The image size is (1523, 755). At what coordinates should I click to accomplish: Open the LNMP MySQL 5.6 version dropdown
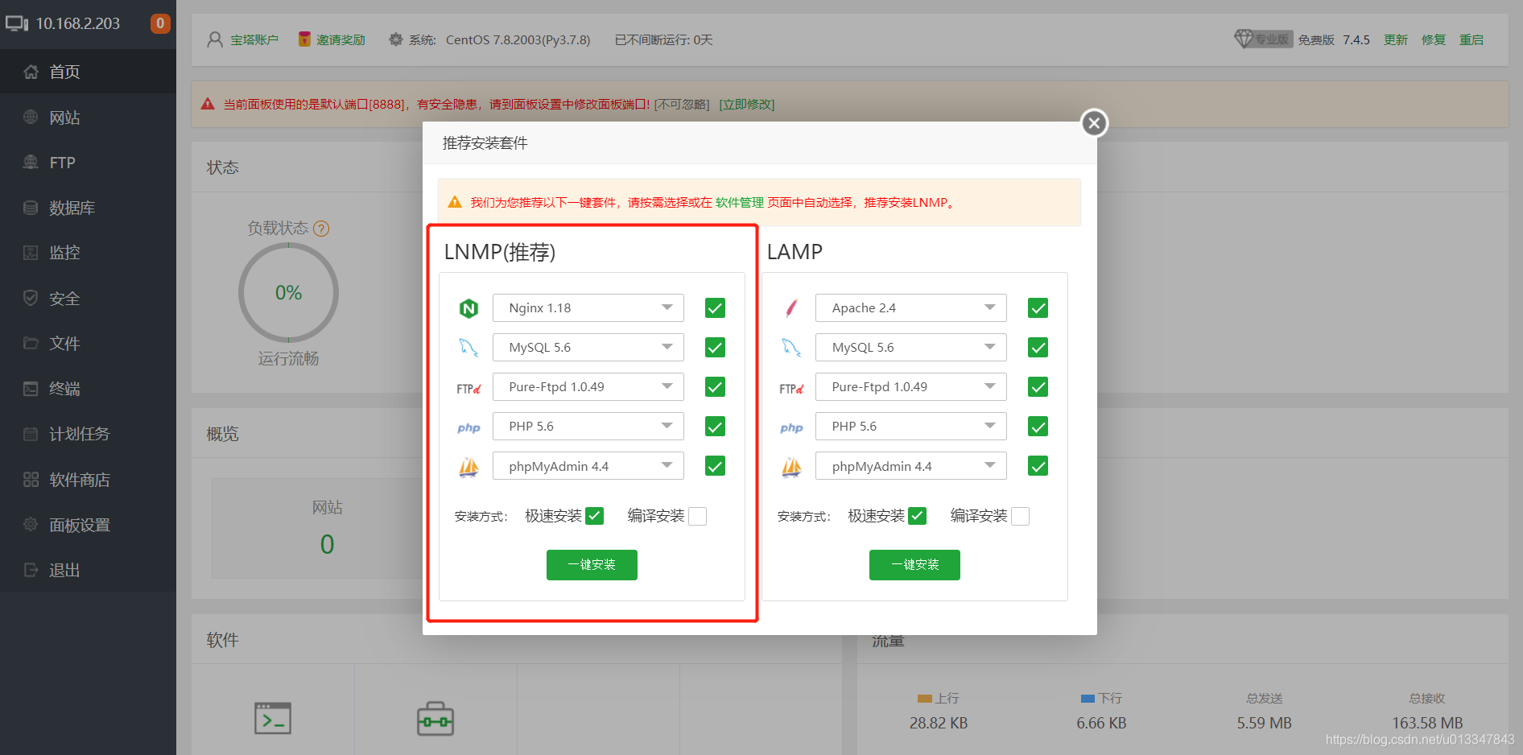[x=588, y=348]
